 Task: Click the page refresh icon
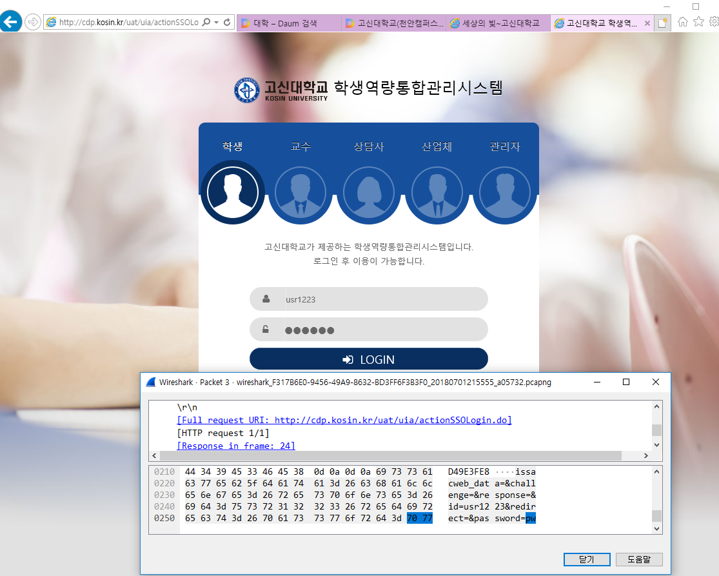(x=227, y=22)
